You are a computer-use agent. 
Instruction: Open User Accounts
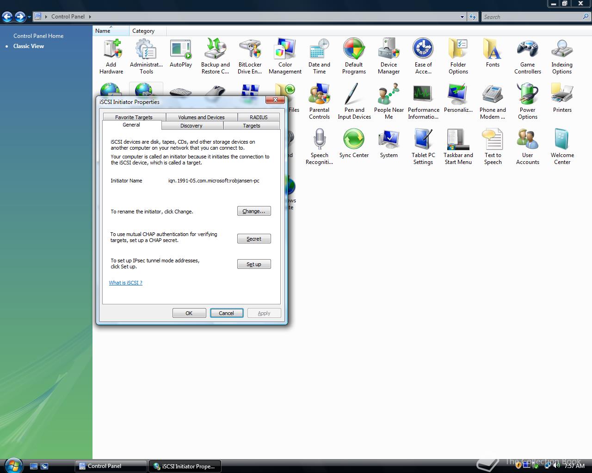click(528, 147)
